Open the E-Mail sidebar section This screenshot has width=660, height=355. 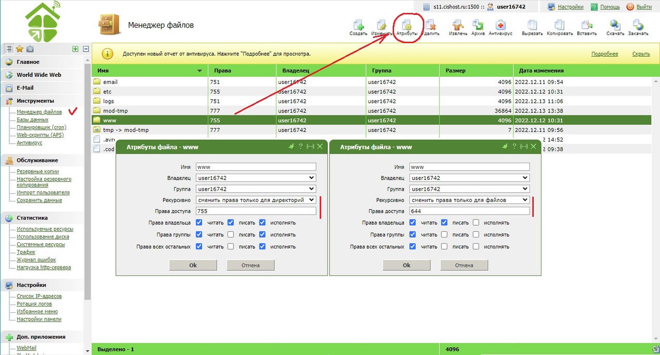[x=25, y=88]
